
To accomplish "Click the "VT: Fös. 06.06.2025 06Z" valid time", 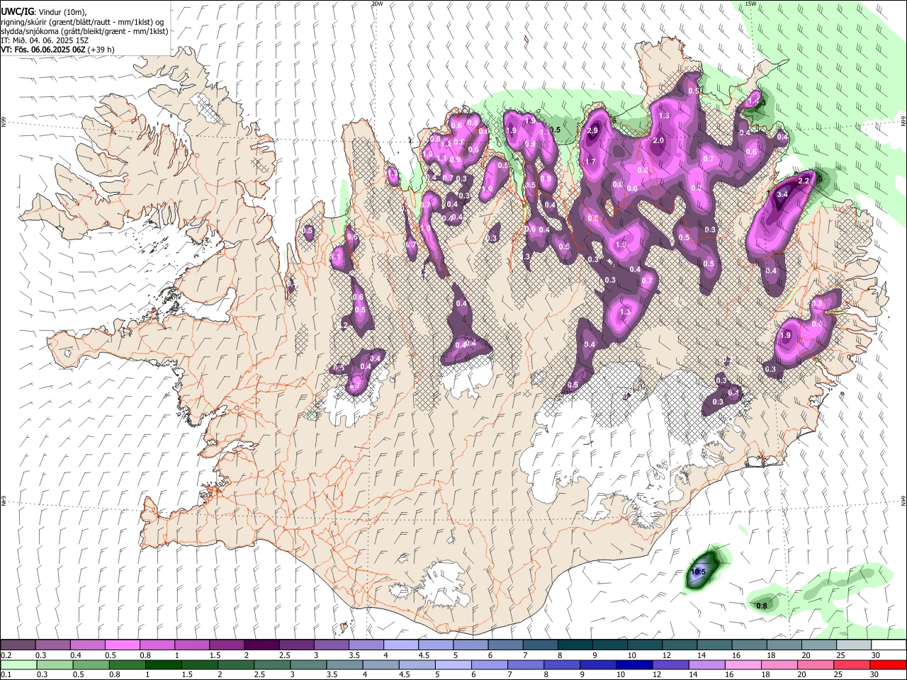I will (43, 50).
